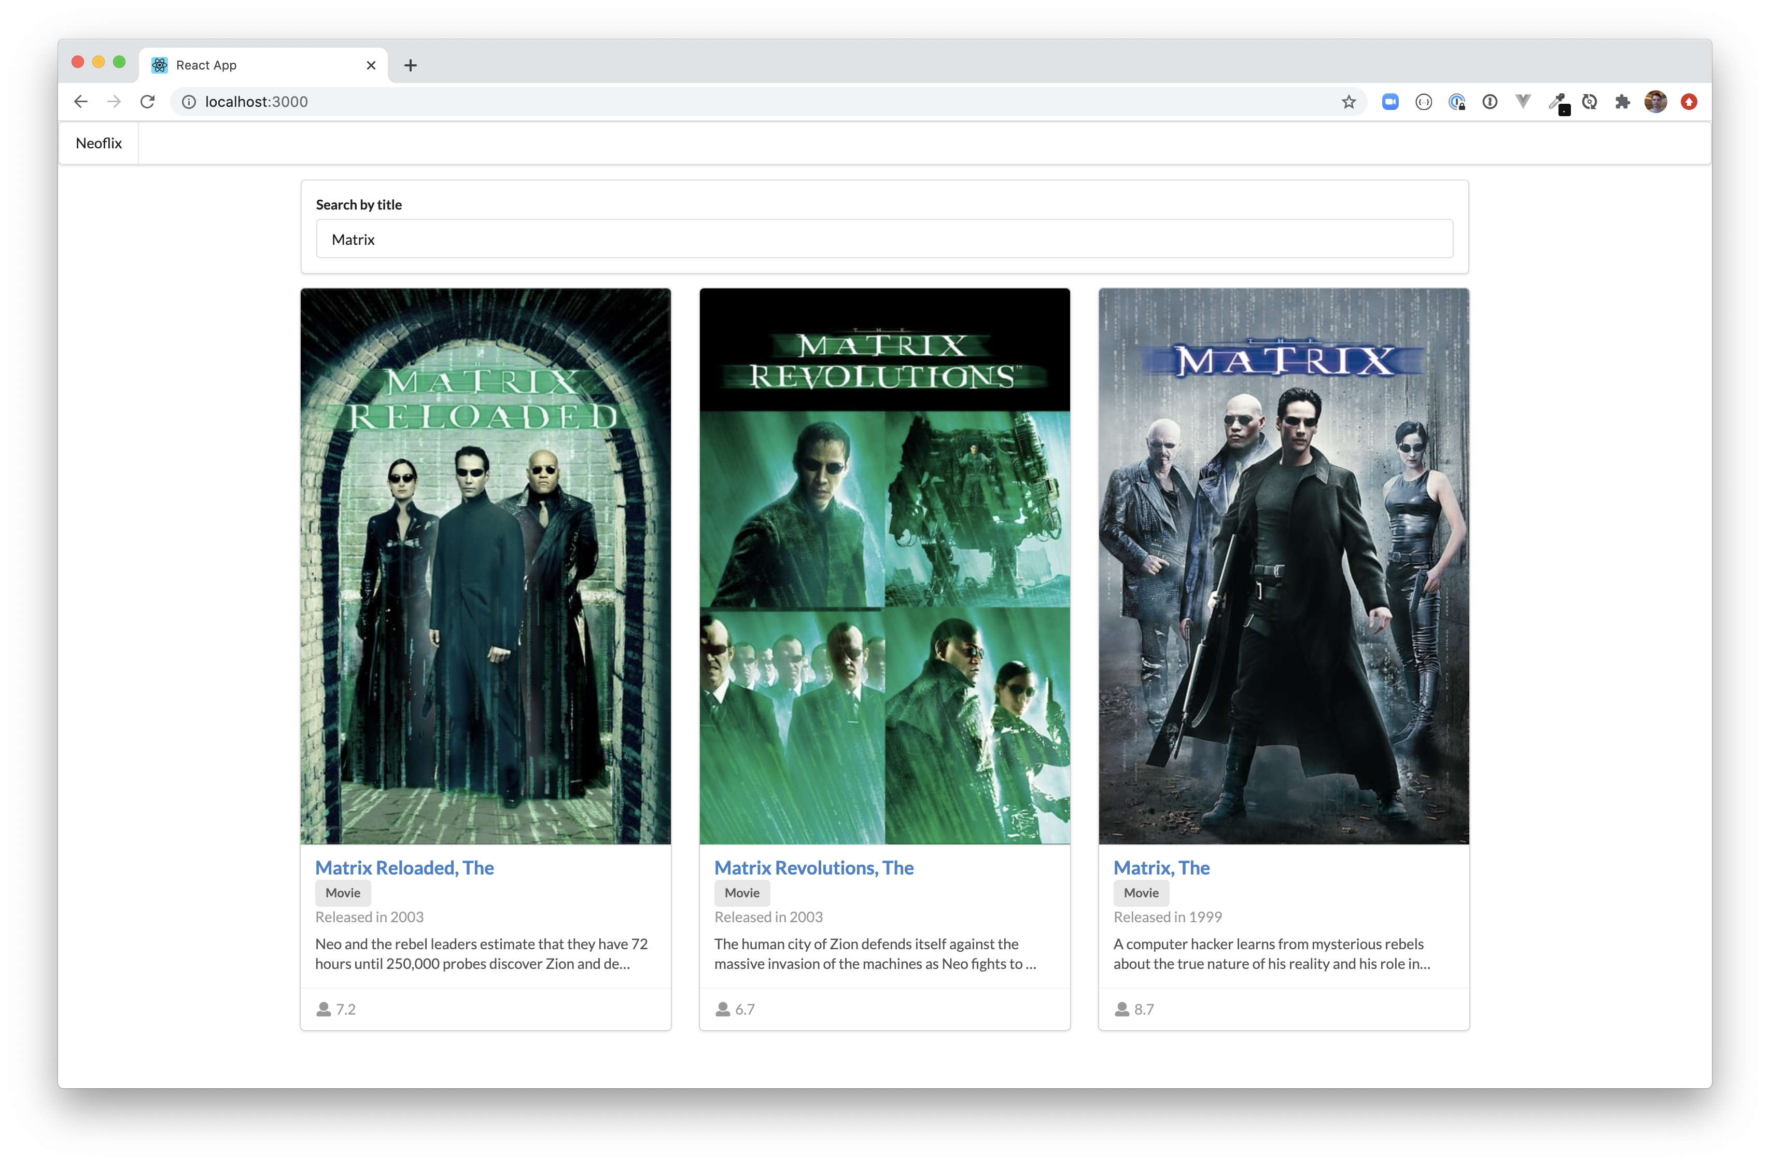Focus the Search by title field
Viewport: 1770px width, 1165px height.
tap(883, 239)
